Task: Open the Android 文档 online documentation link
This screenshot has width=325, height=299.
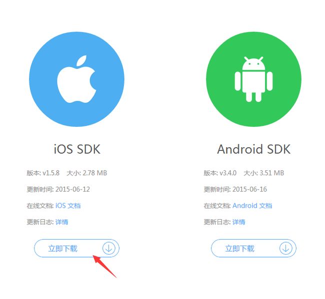Action: tap(252, 206)
